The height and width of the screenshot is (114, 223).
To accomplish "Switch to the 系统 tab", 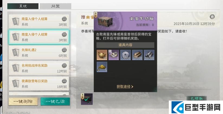I will 23,6.
